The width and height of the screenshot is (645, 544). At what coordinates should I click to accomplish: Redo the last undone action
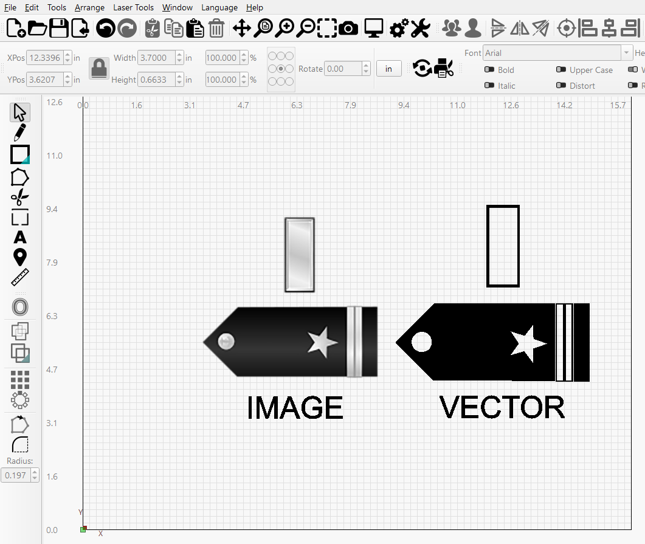click(127, 29)
